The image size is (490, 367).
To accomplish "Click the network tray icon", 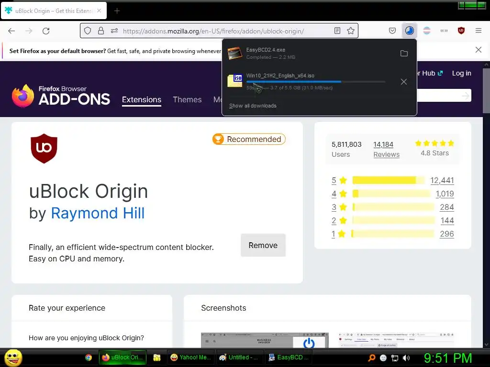I will [395, 358].
